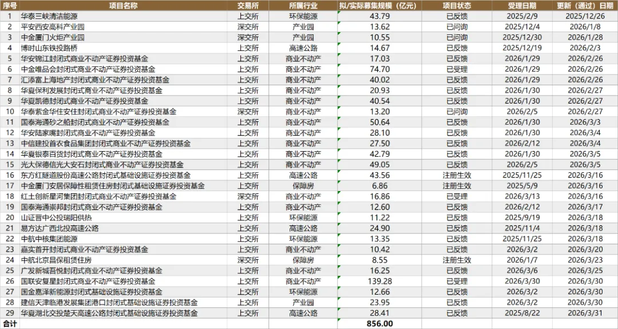Screen dimensions: 618x329
Task: Select 高速公路 industry in row 4
Action: [303, 48]
